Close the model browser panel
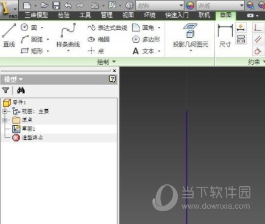 pos(115,71)
